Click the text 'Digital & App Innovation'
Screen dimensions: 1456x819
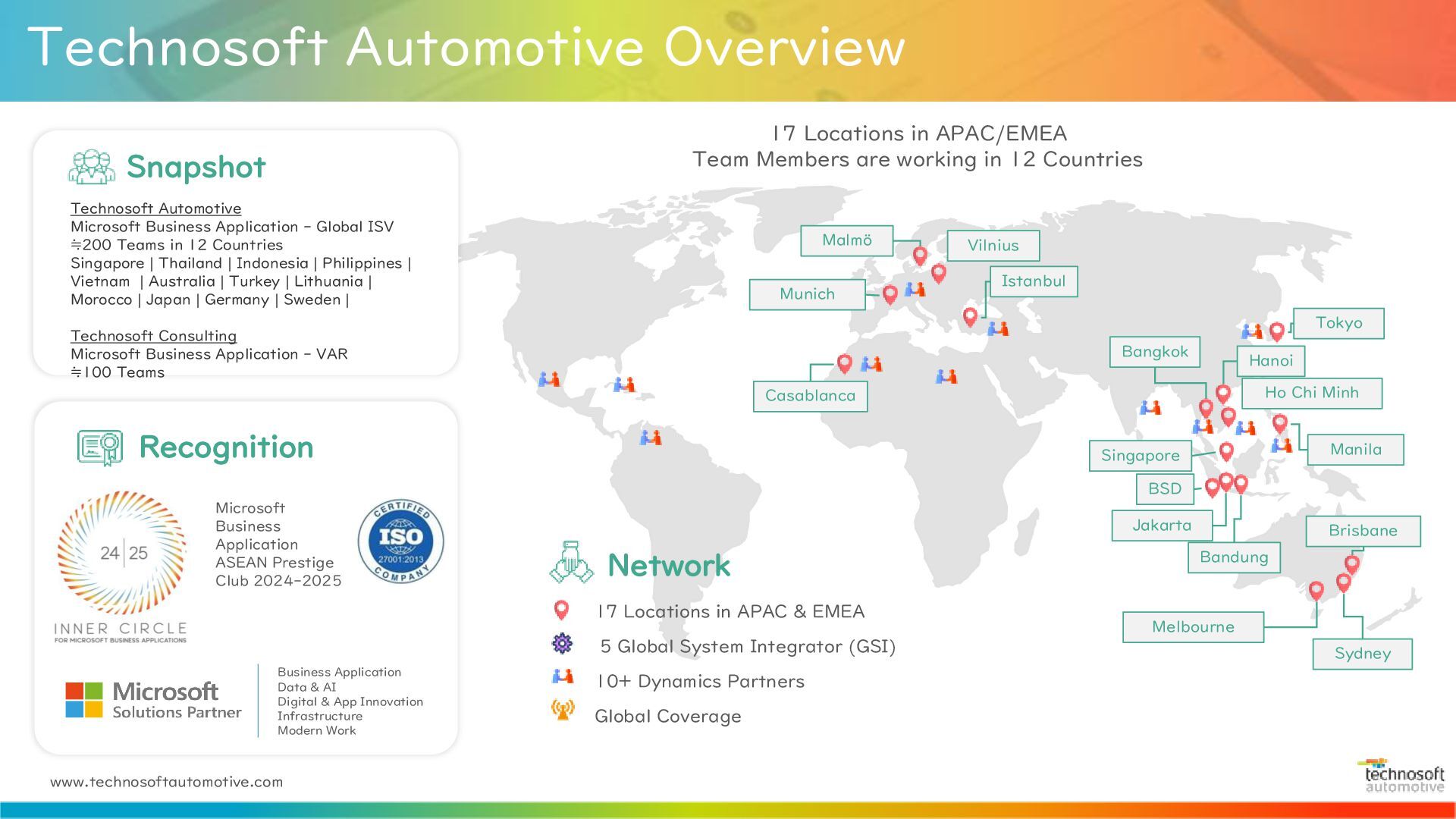(350, 701)
